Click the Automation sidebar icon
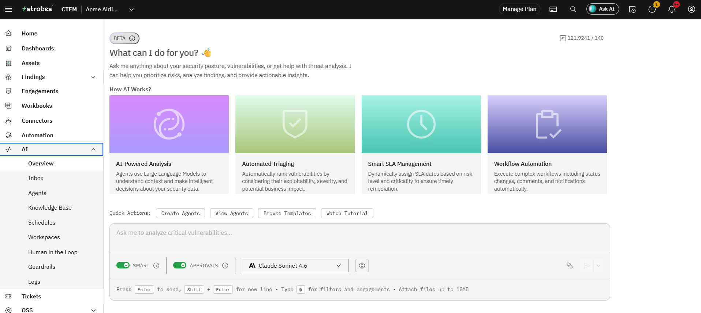This screenshot has height=313, width=701. pyautogui.click(x=8, y=135)
